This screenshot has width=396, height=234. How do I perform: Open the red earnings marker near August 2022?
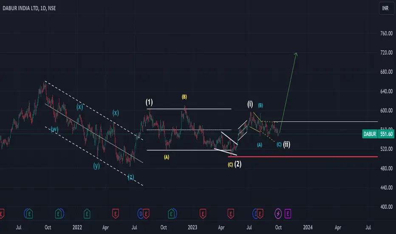pyautogui.click(x=146, y=214)
